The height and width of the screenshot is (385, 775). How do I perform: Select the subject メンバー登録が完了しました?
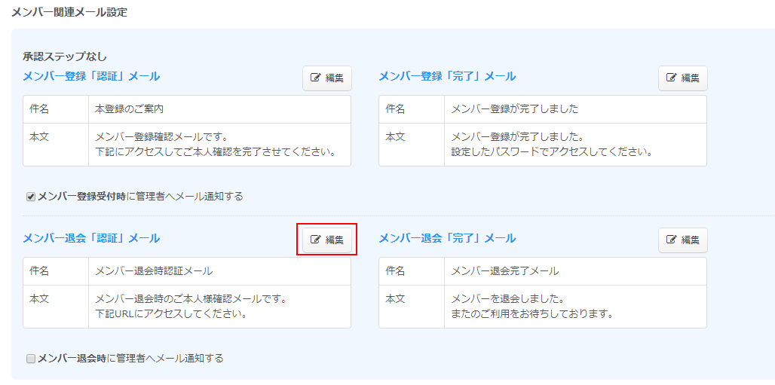pyautogui.click(x=514, y=109)
